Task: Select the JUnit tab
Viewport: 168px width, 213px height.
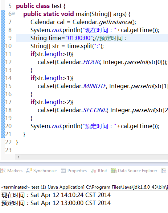Action: (99, 171)
